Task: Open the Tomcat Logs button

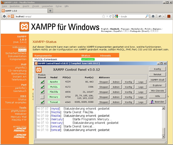Action: [141, 102]
